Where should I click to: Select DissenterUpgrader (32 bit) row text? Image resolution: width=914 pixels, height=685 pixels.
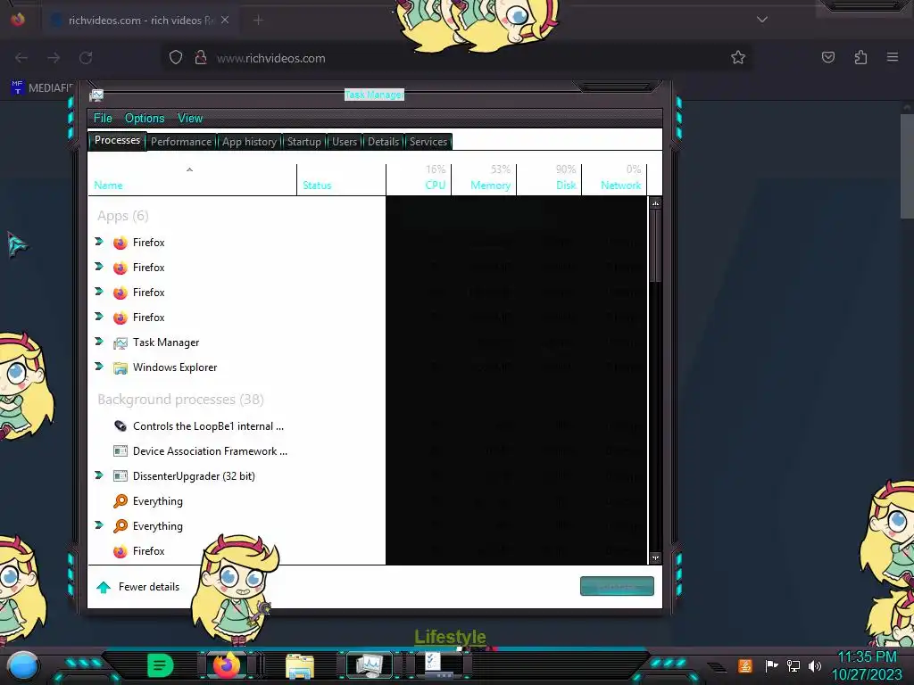[x=194, y=476]
